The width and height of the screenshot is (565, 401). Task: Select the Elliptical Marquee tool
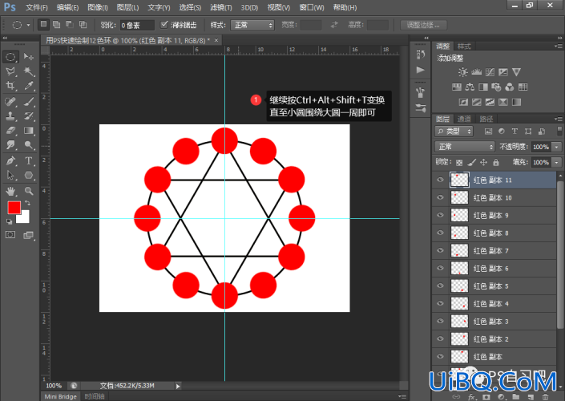[x=10, y=57]
